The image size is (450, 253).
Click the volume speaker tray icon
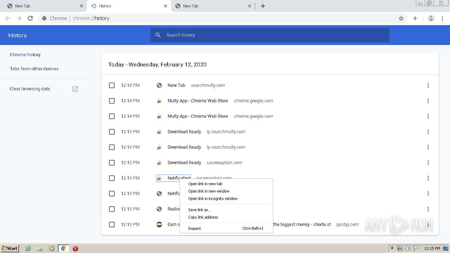408,248
